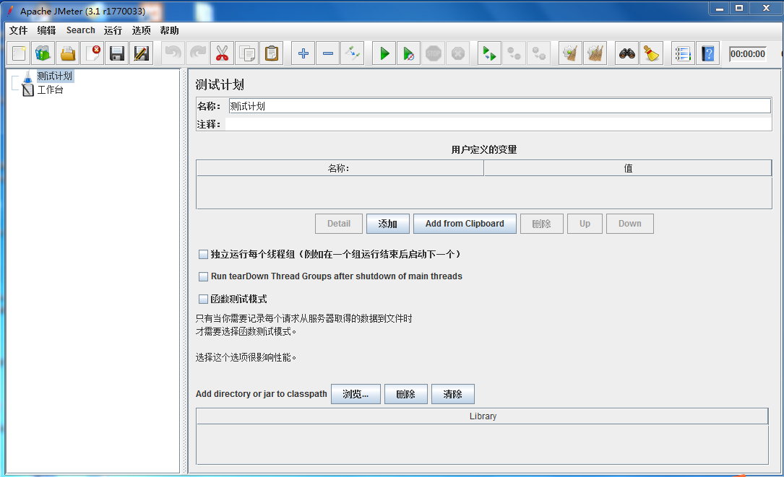Click the Toggle expand tree icon

coord(353,53)
